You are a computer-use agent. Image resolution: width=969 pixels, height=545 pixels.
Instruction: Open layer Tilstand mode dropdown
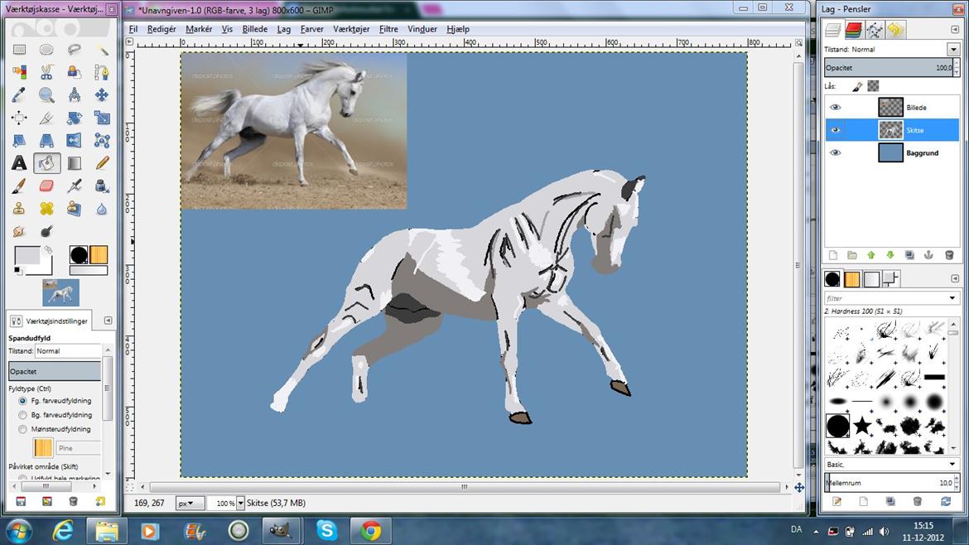952,50
